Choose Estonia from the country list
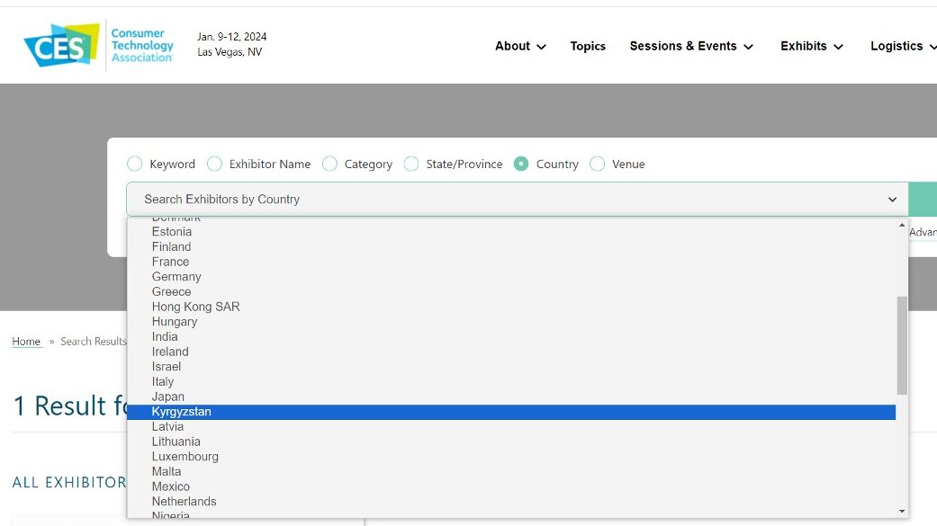This screenshot has width=937, height=526. pyautogui.click(x=511, y=232)
